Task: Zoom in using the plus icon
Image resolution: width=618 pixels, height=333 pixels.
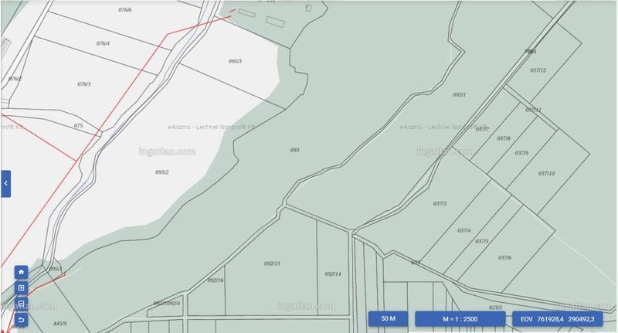Action: (x=22, y=287)
